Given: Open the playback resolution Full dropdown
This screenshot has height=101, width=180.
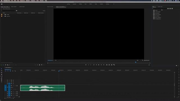Looking at the screenshot, I should pos(139,60).
